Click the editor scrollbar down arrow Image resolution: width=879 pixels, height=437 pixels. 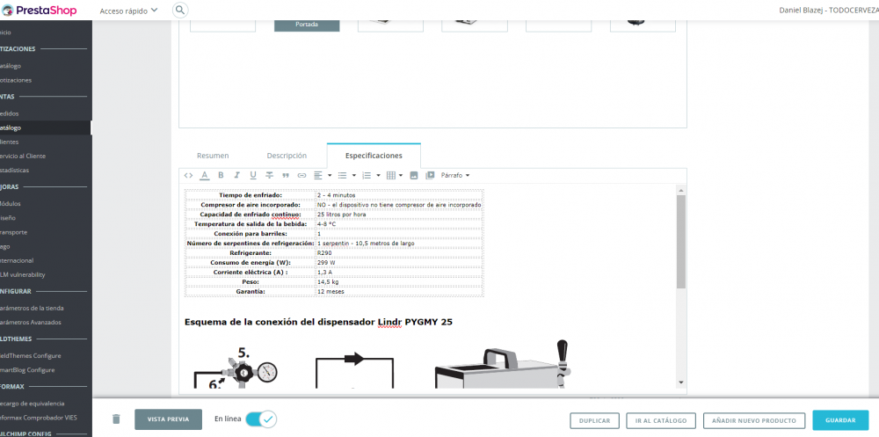click(681, 382)
